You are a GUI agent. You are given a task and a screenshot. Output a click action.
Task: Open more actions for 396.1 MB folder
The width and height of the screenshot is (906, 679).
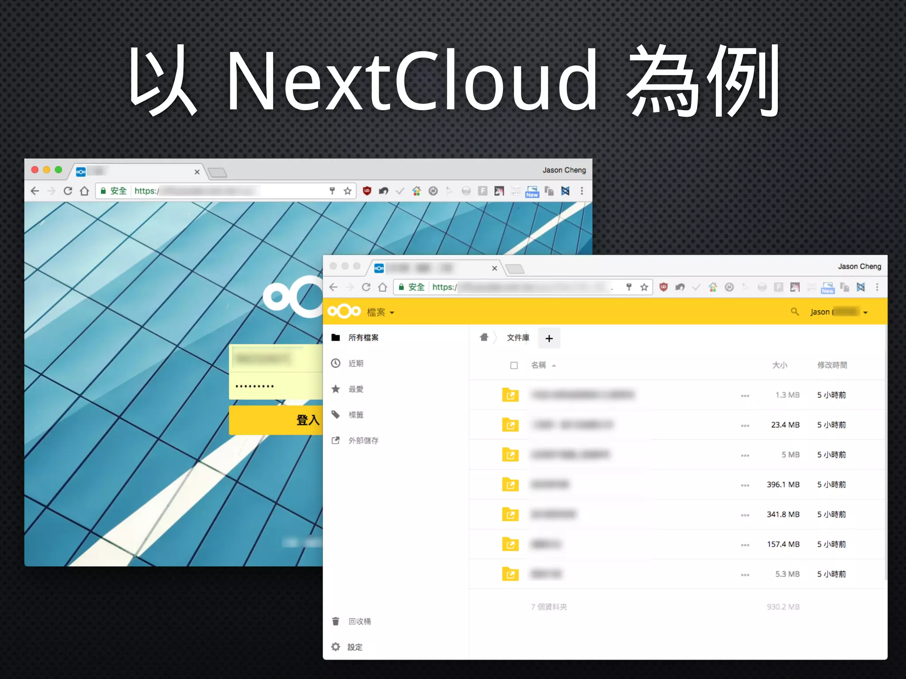tap(745, 485)
